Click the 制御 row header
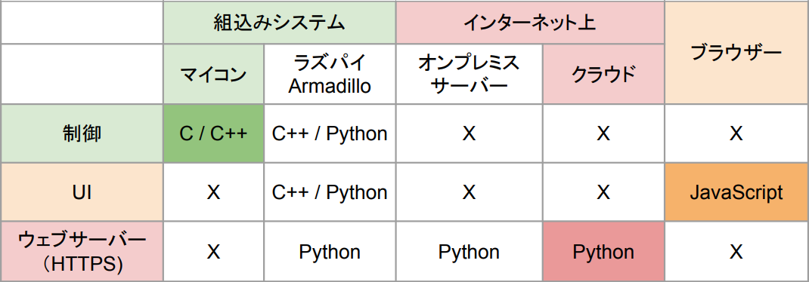809x282 pixels. (82, 133)
